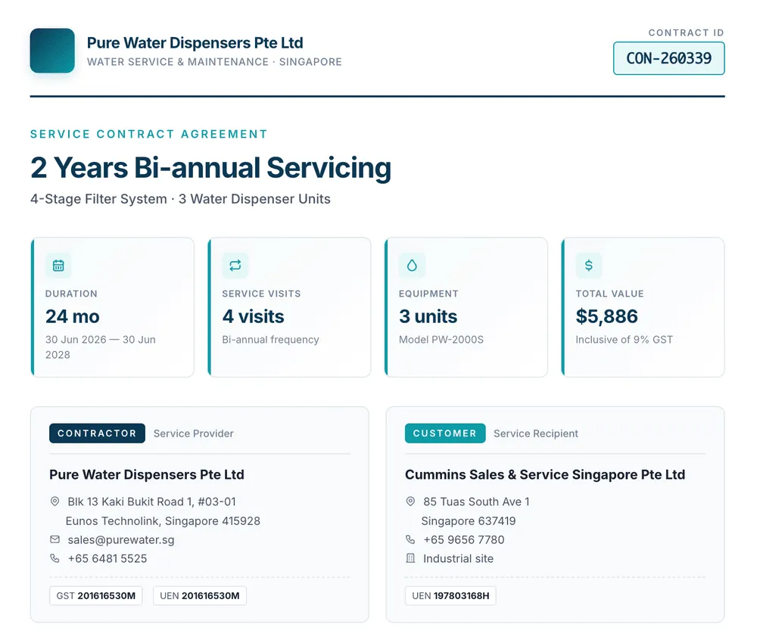
Task: Click the CONTRACTOR badge
Action: (97, 433)
